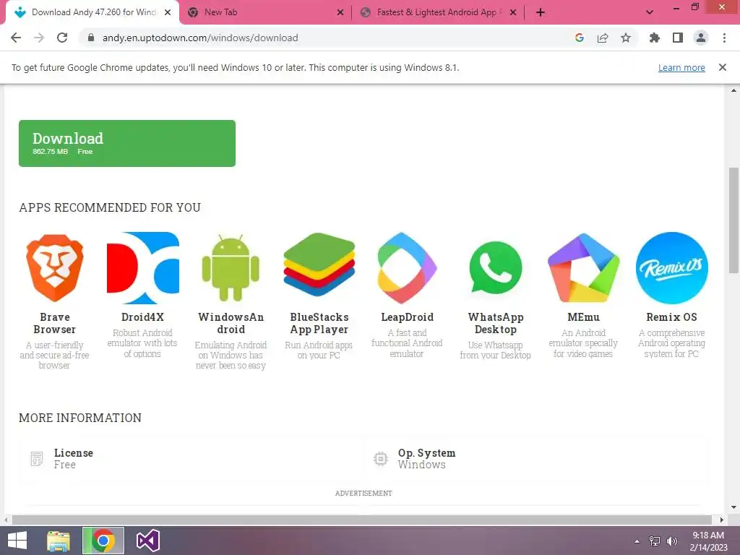Click the horizontal scrollbar thumb
This screenshot has height=555, width=740.
click(x=361, y=520)
